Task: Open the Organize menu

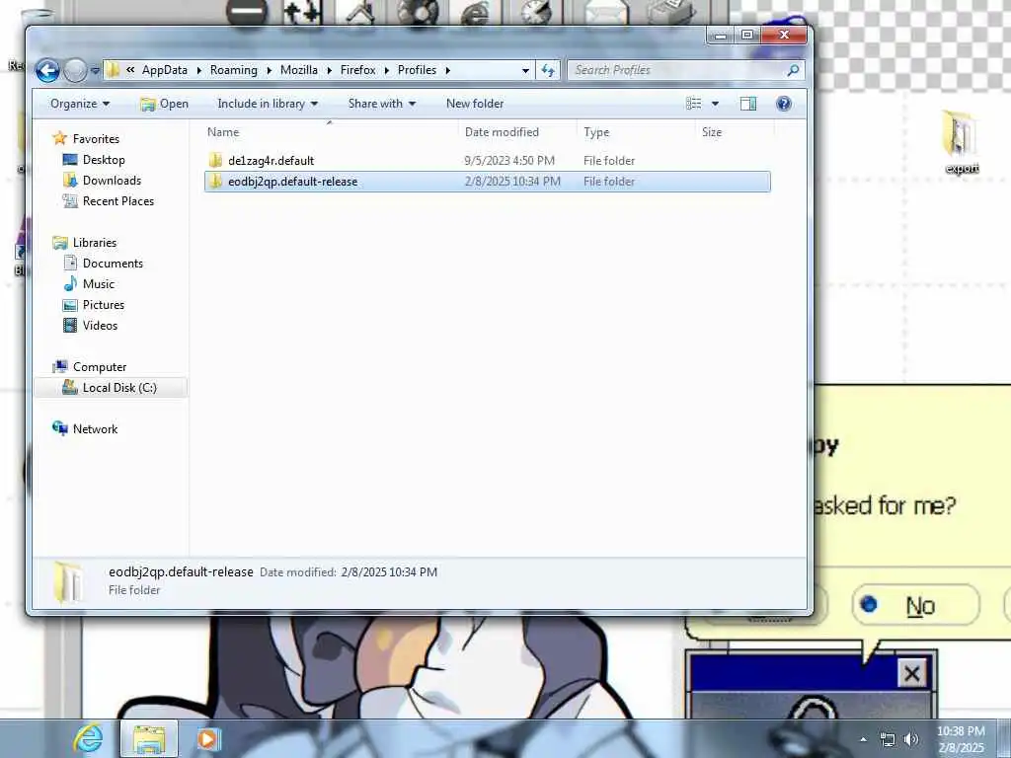Action: pos(80,104)
